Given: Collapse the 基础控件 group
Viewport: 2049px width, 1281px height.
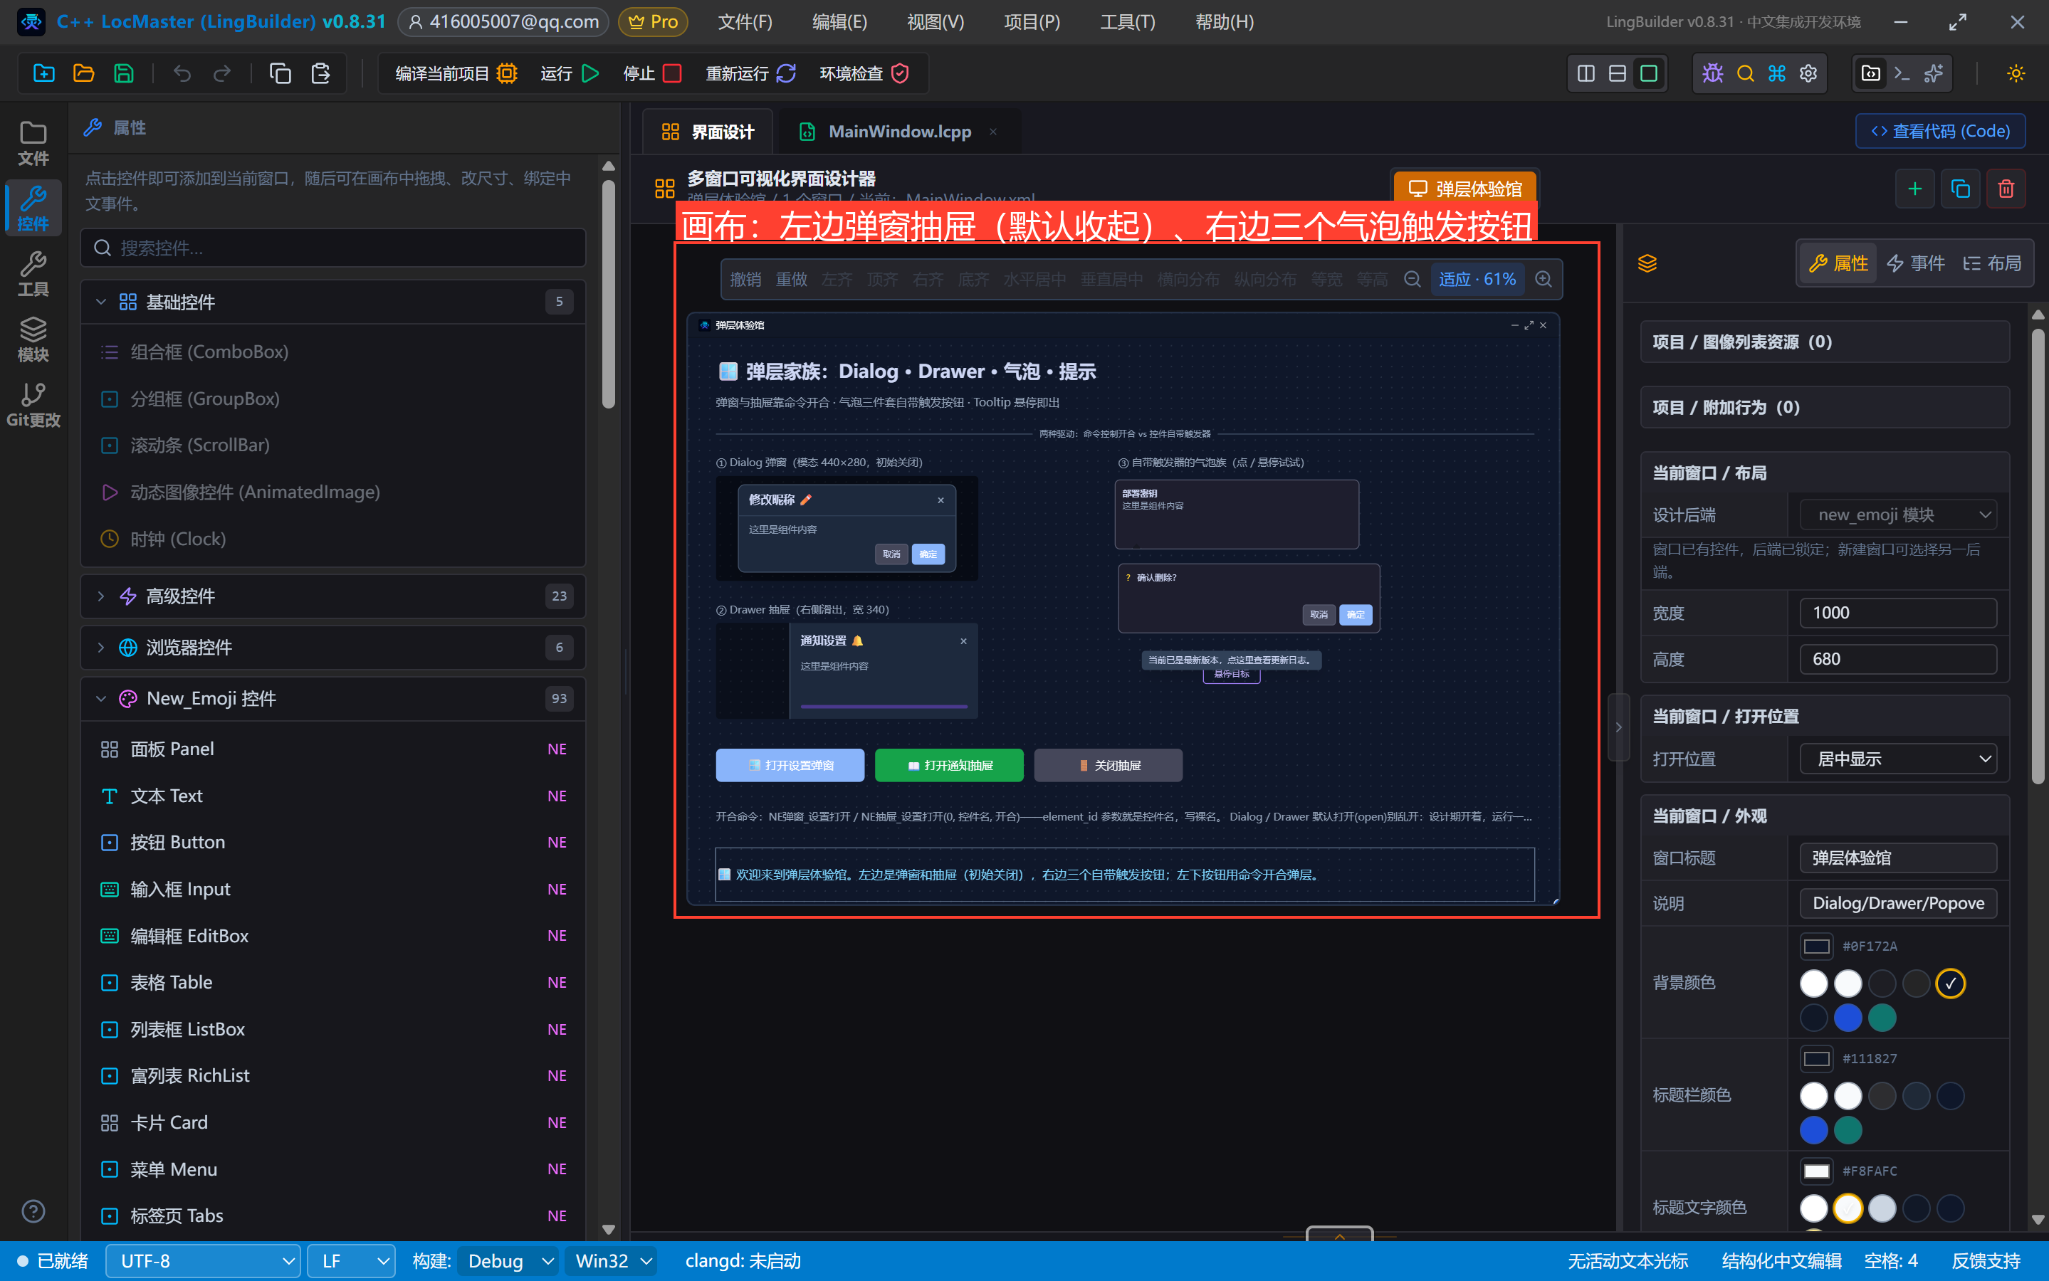Looking at the screenshot, I should coord(333,302).
